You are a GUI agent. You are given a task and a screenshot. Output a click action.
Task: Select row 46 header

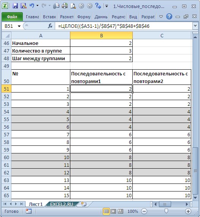(x=6, y=43)
